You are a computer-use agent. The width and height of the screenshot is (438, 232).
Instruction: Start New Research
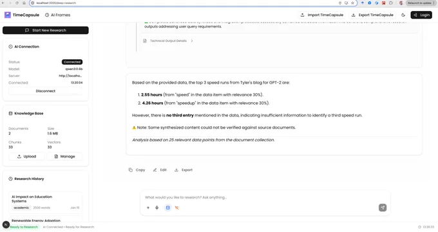(x=46, y=30)
